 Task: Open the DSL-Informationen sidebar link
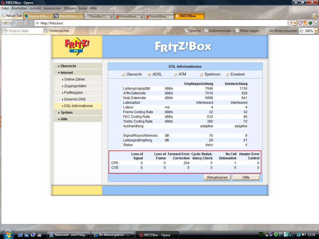pyautogui.click(x=79, y=106)
